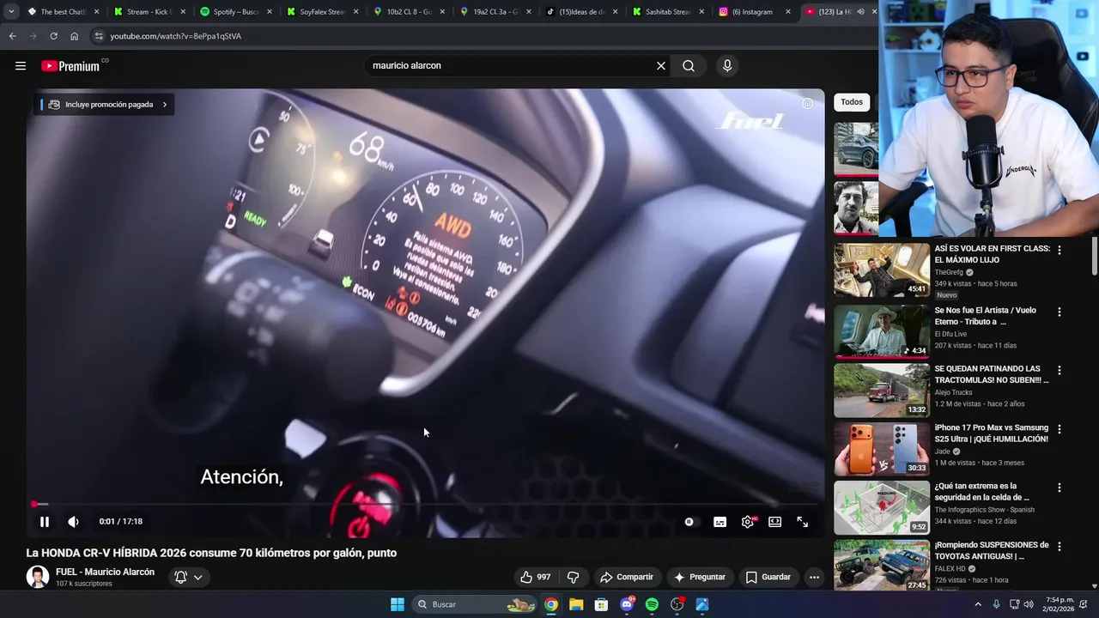The height and width of the screenshot is (618, 1099).
Task: Click the Guardar button
Action: [768, 577]
